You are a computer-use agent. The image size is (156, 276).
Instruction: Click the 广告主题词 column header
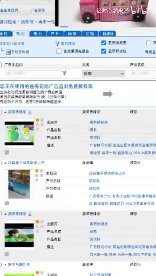tap(13, 65)
